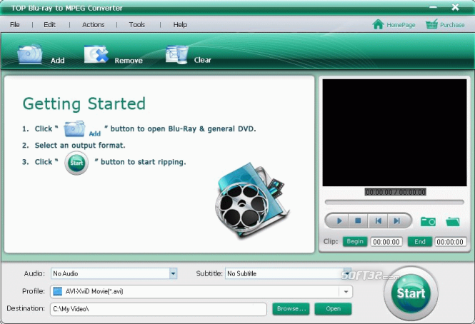
Task: Click the small Start icon in Getting Started
Action: coord(76,163)
